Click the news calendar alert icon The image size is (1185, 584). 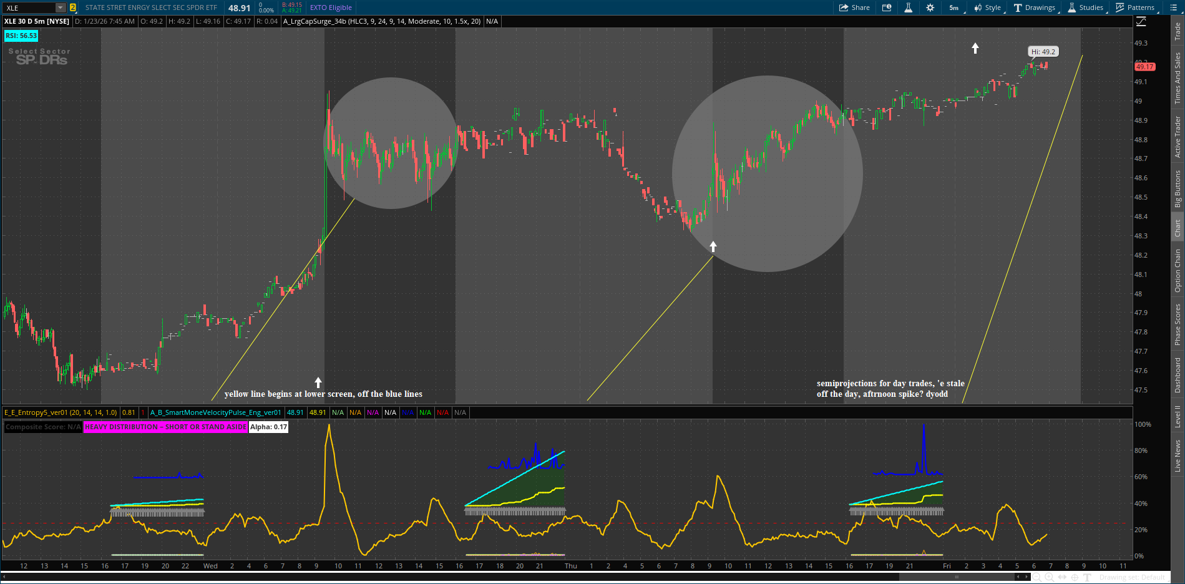coord(887,7)
